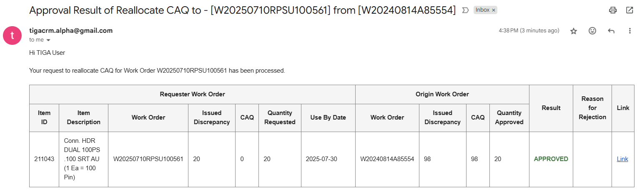The height and width of the screenshot is (191, 637).
Task: Click the Use By Date 2025-07-30 cell
Action: pyautogui.click(x=328, y=159)
